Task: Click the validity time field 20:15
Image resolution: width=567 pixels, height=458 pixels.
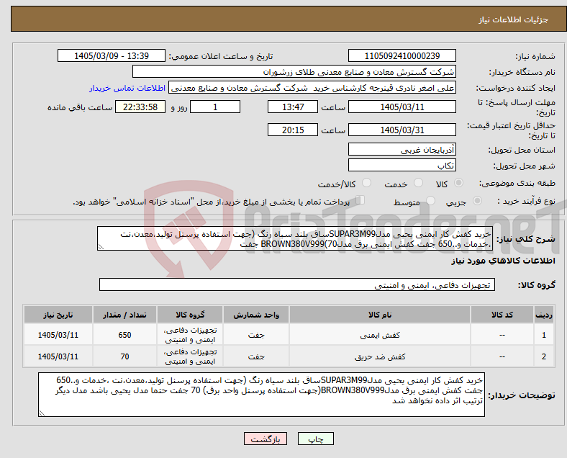Action: point(293,130)
